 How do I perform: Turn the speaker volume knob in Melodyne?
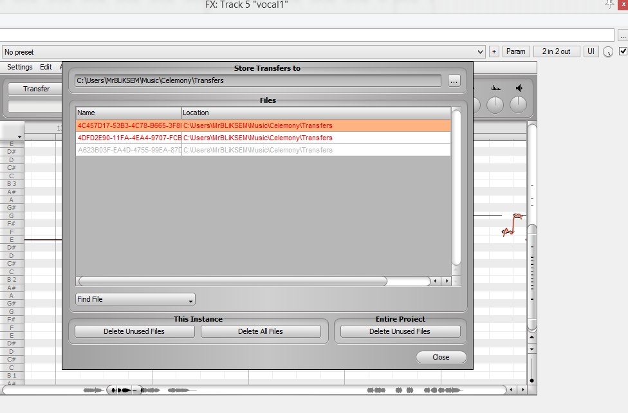click(x=518, y=104)
